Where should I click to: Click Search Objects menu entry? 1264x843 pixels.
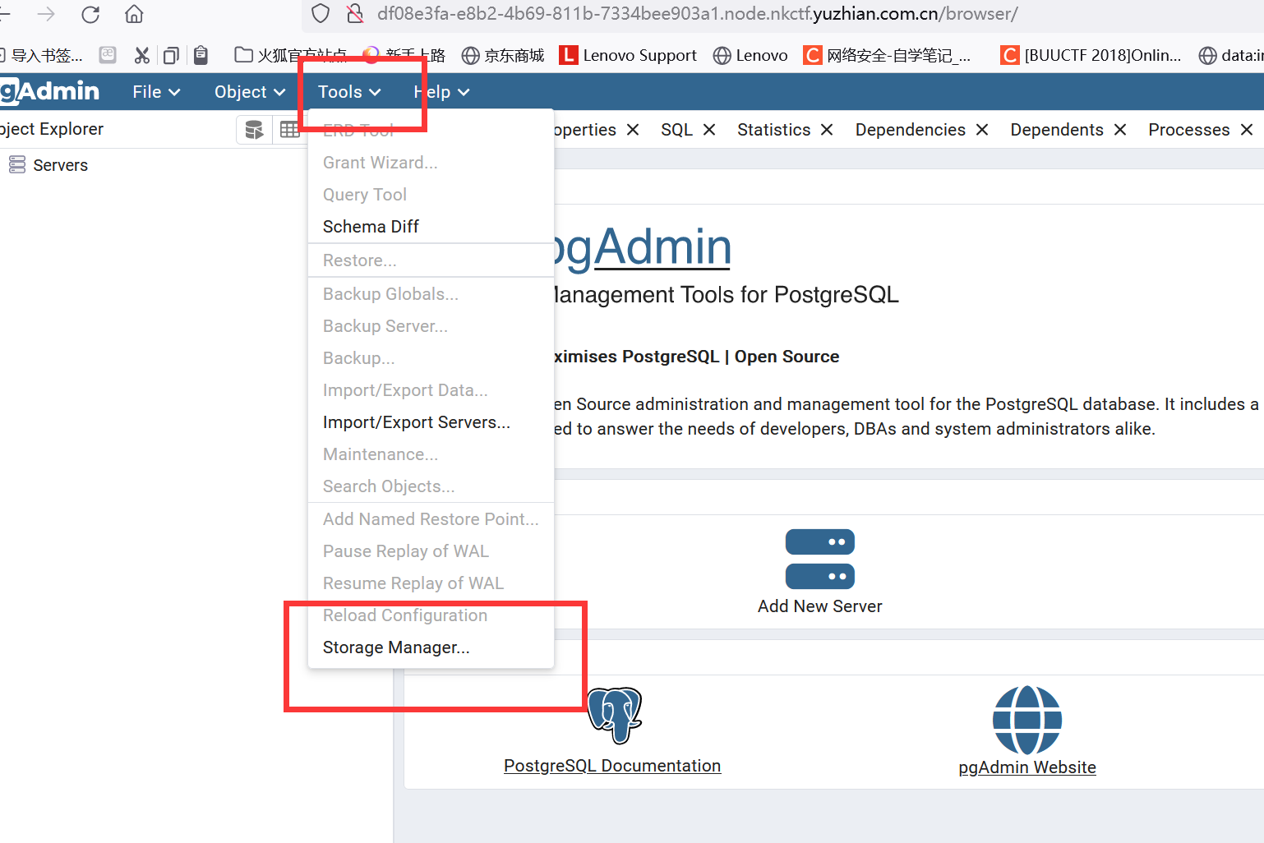coord(431,486)
